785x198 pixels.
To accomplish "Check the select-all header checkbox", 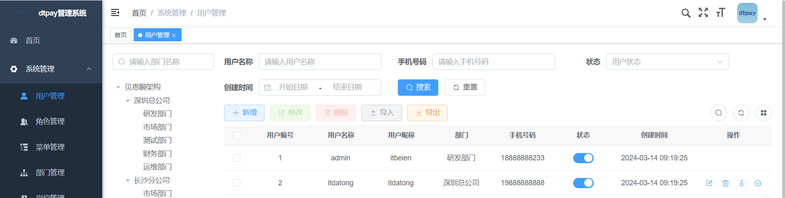I will click(x=237, y=135).
